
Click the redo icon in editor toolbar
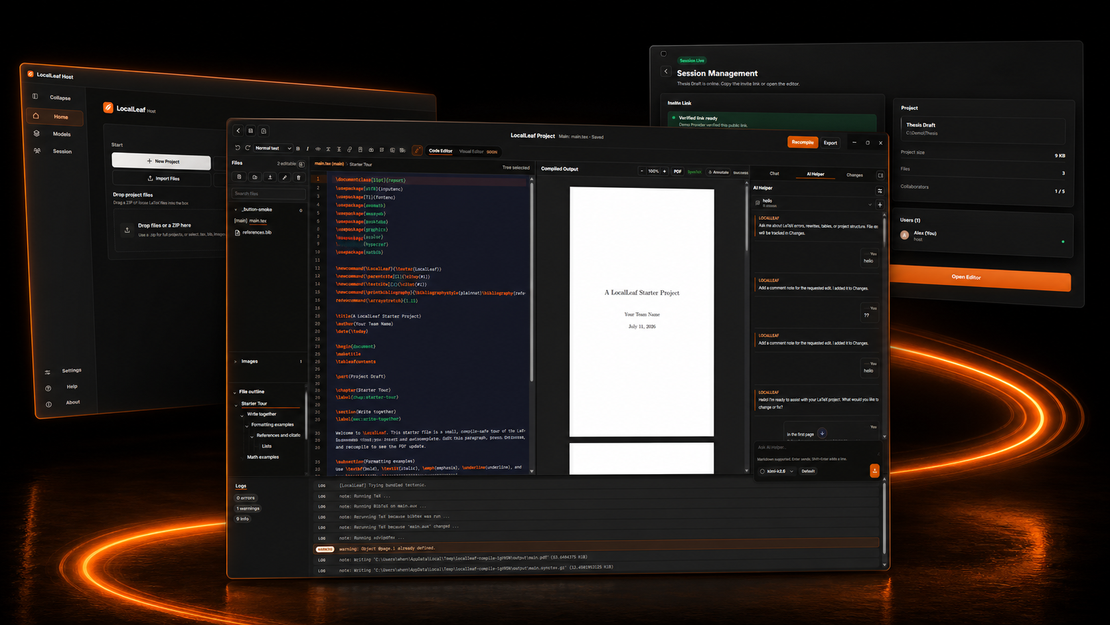(x=248, y=148)
